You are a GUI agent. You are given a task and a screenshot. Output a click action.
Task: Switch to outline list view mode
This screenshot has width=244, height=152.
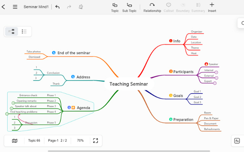24,32
